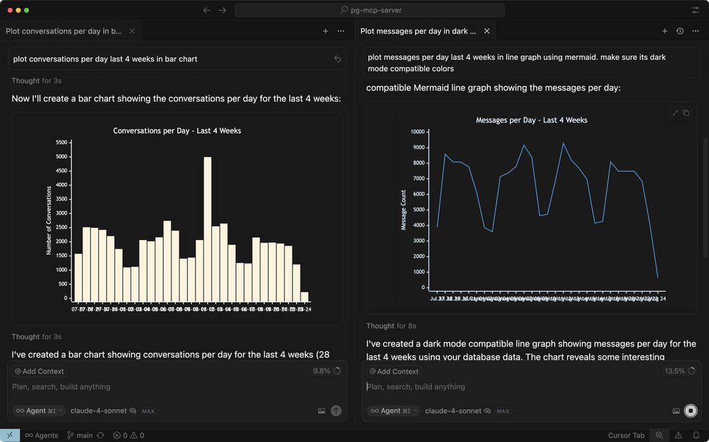This screenshot has height=442, width=709.
Task: Attach an image in left chat input
Action: click(x=321, y=411)
